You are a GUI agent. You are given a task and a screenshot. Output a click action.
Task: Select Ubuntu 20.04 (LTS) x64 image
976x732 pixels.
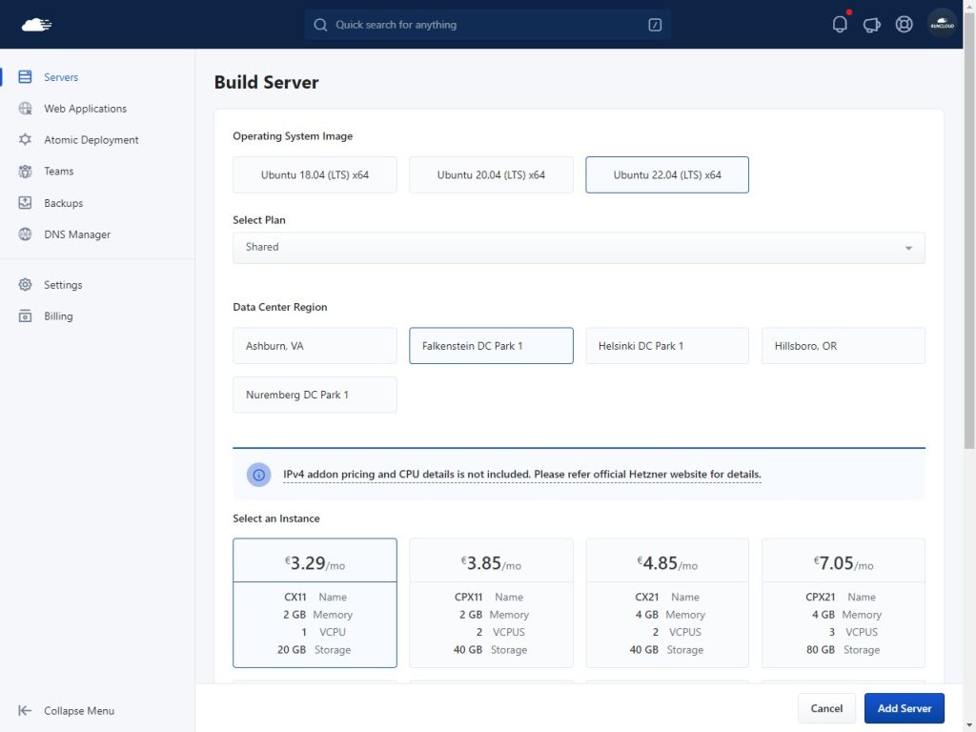pos(491,175)
